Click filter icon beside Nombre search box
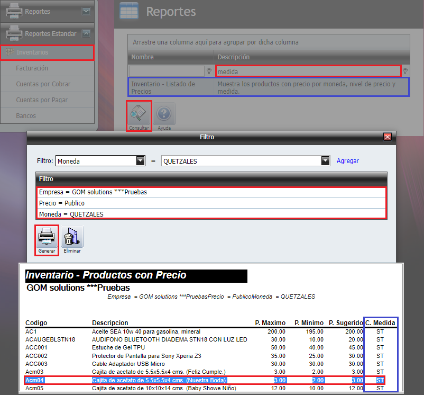 pyautogui.click(x=209, y=71)
